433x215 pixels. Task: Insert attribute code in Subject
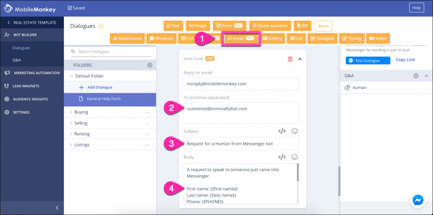(x=282, y=131)
